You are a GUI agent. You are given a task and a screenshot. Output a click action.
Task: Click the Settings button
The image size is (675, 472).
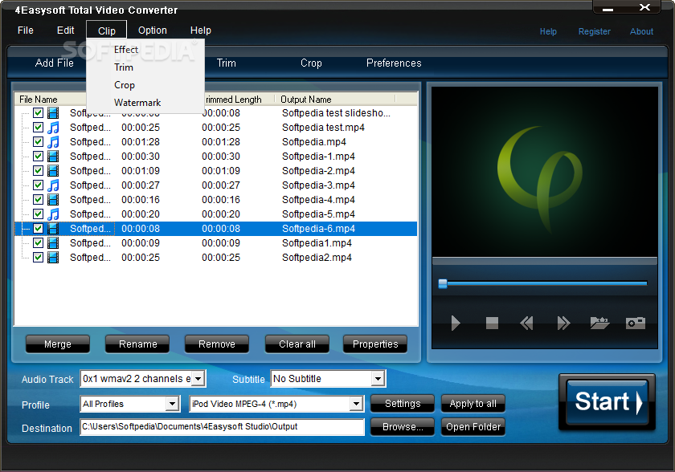click(x=403, y=404)
